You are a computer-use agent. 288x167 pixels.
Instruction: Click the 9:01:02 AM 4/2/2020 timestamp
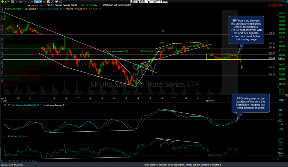coord(12,165)
